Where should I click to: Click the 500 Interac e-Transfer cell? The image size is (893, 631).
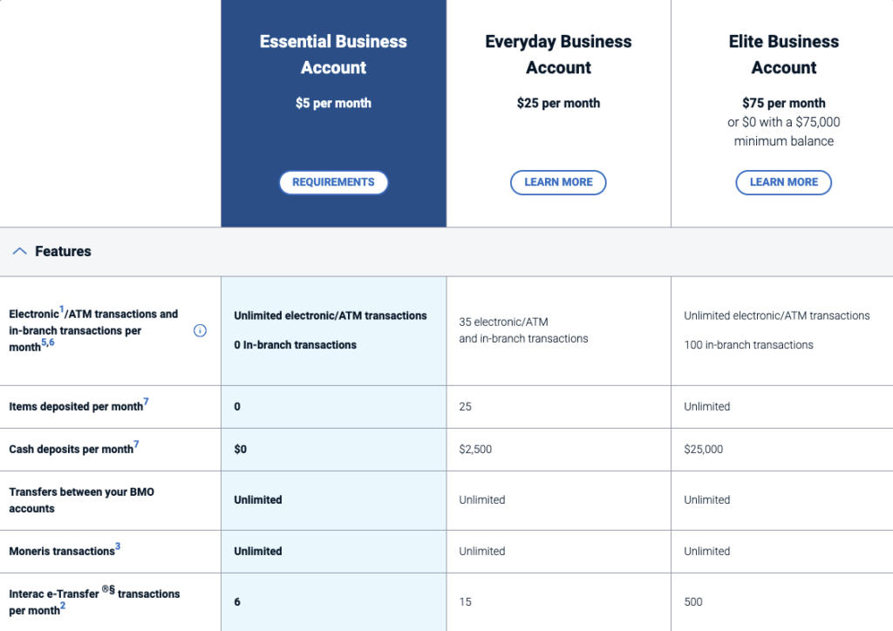693,602
